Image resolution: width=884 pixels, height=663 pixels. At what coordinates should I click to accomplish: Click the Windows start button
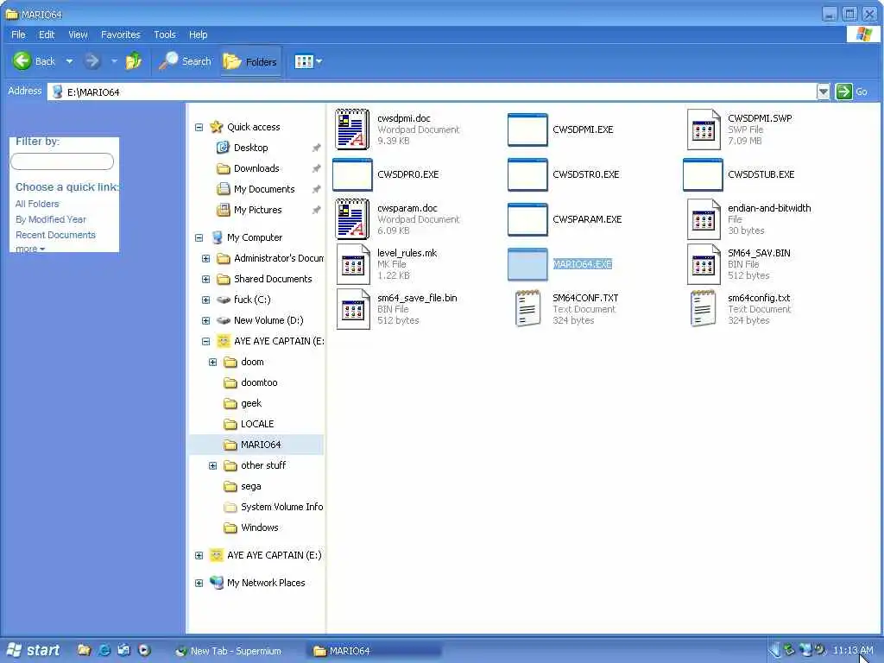tap(33, 650)
